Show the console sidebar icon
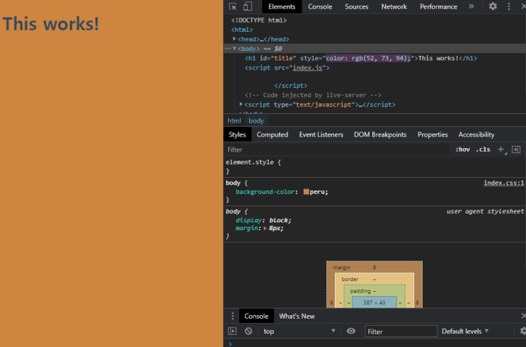The width and height of the screenshot is (526, 347). click(x=232, y=331)
